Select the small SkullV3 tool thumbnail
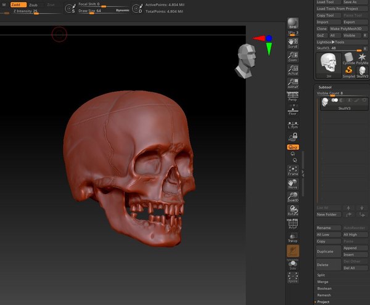The width and height of the screenshot is (370, 305). 362,72
